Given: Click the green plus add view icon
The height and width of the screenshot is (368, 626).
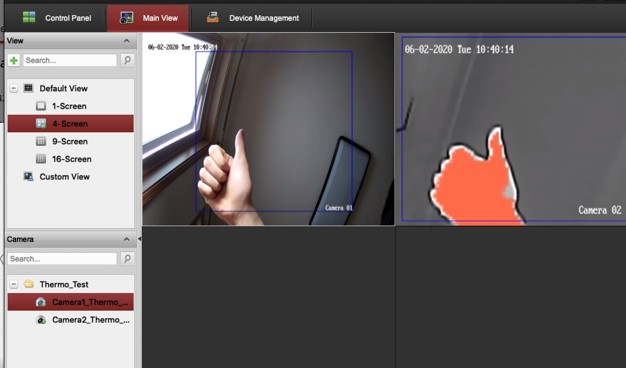Looking at the screenshot, I should (x=14, y=60).
